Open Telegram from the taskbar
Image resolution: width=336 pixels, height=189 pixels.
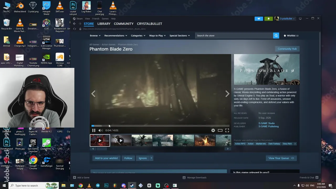coord(98,186)
